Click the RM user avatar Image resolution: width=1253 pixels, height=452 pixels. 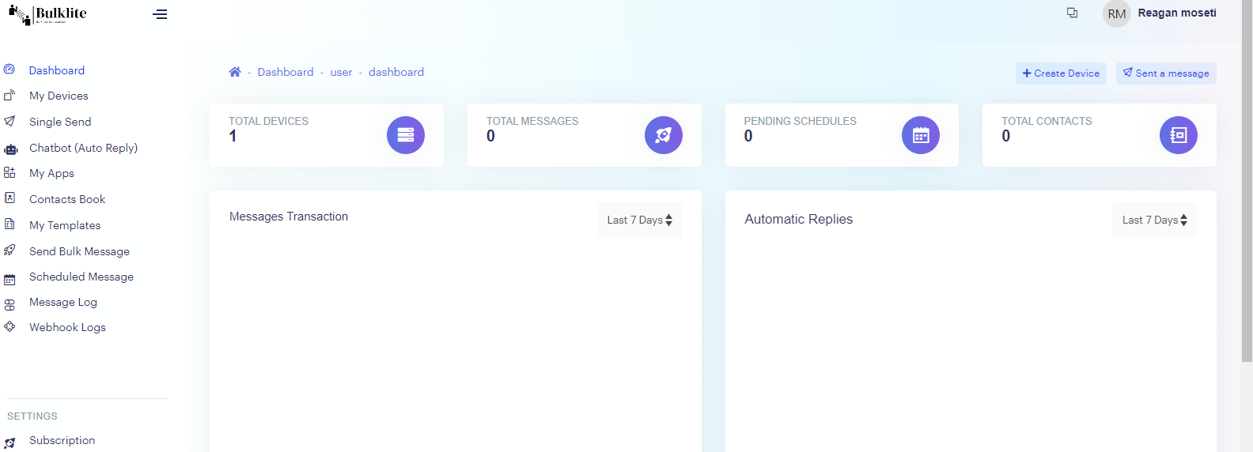pyautogui.click(x=1117, y=13)
